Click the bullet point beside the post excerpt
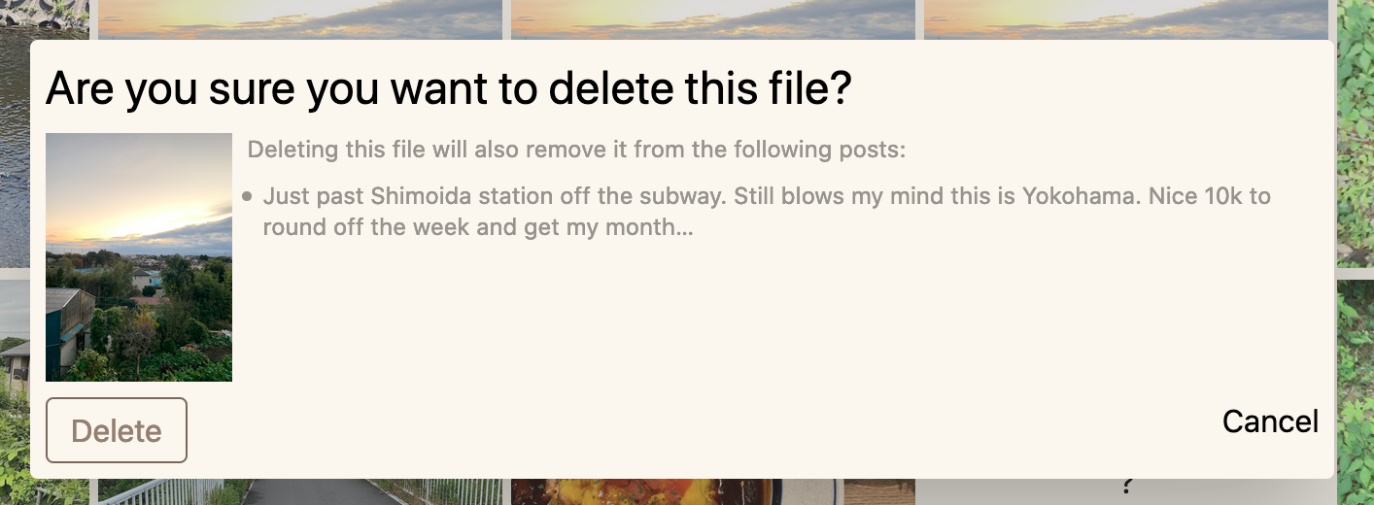 tap(247, 196)
